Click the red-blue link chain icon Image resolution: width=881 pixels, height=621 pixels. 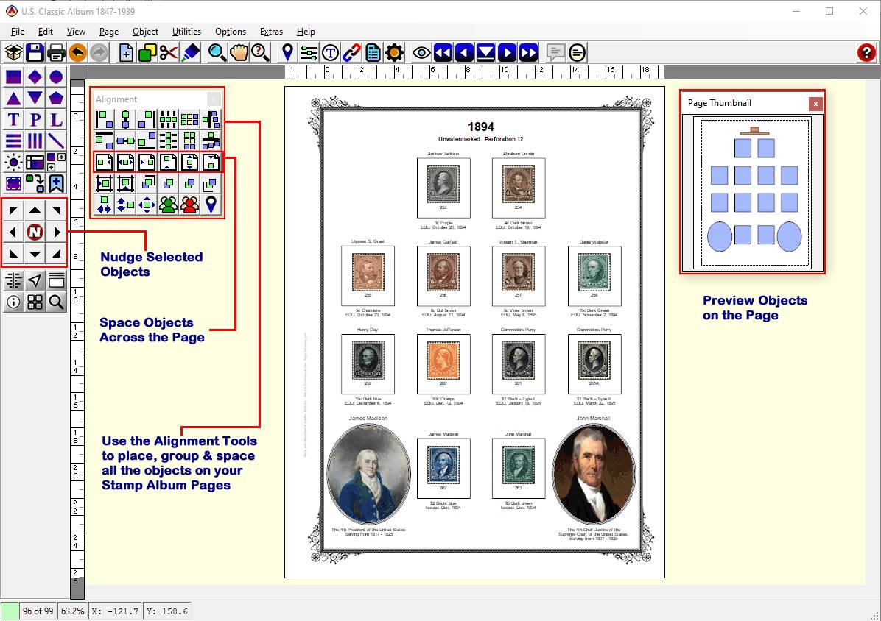click(x=351, y=53)
